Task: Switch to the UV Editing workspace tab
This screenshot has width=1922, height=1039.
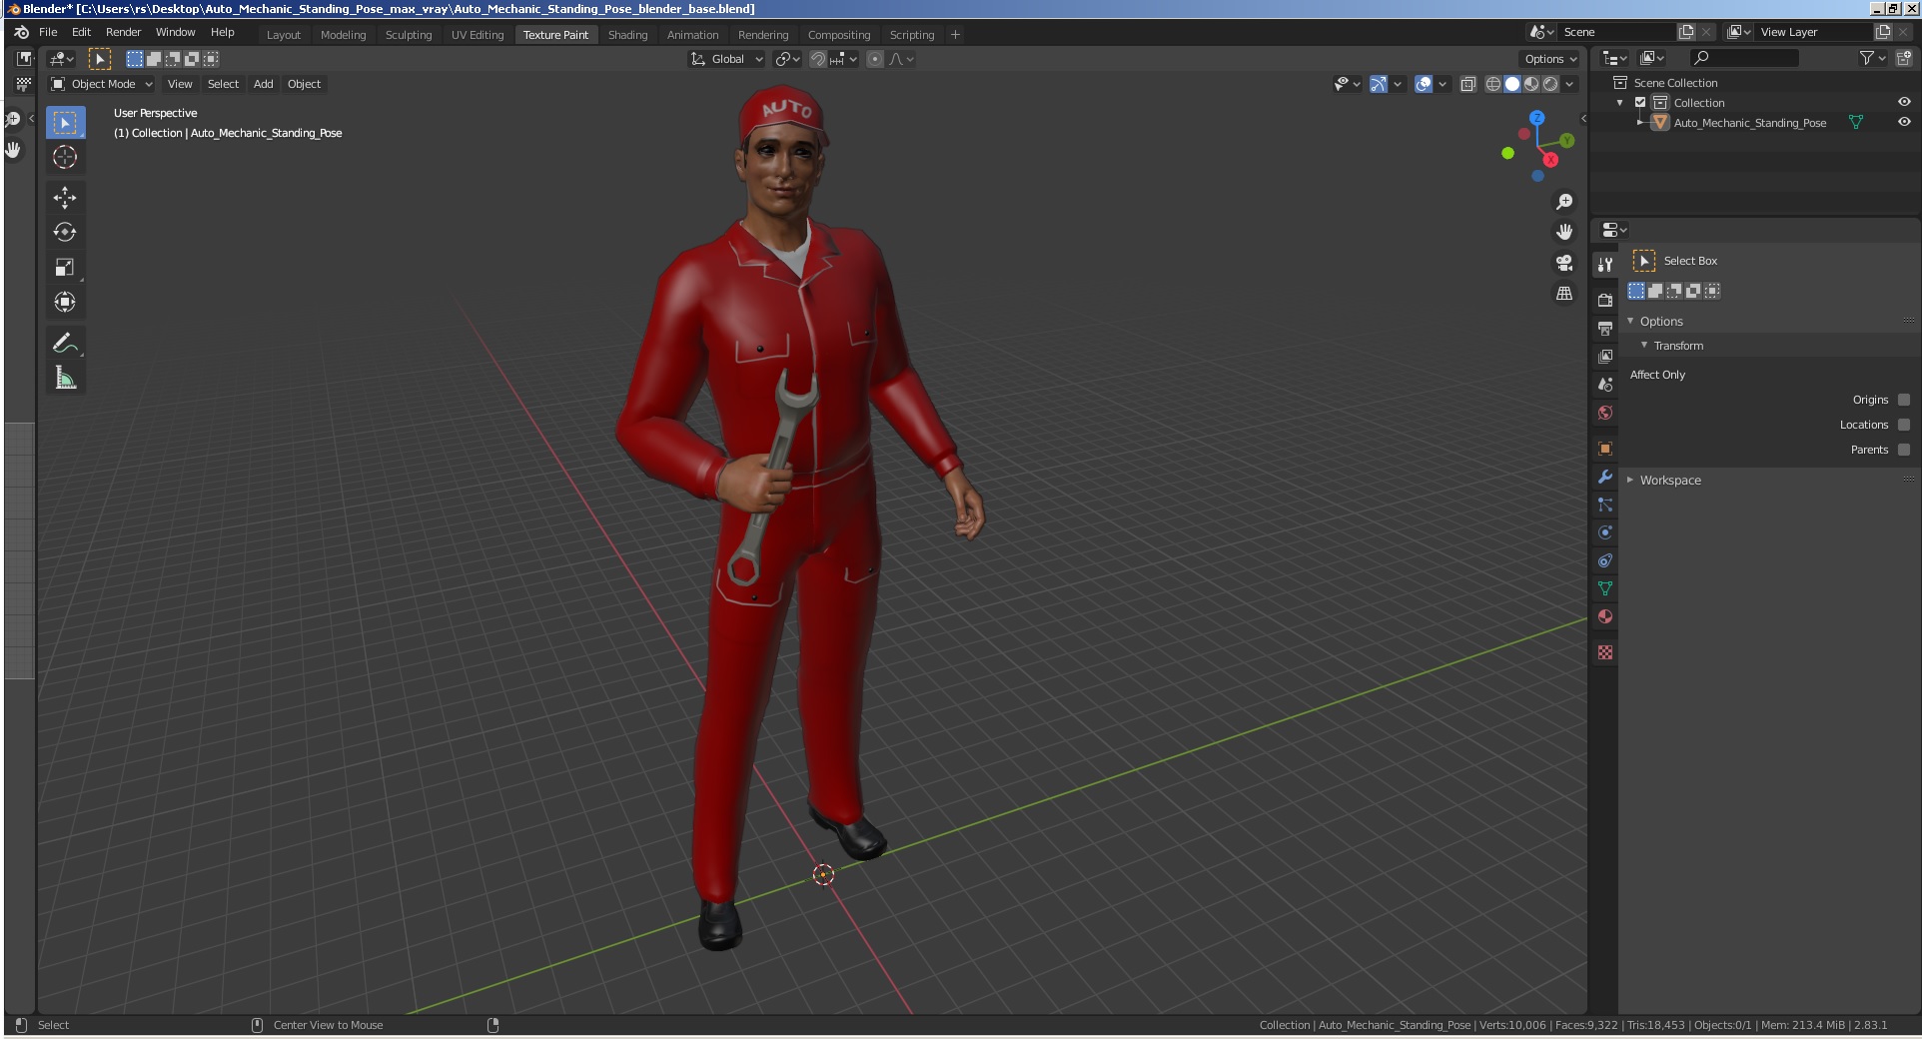Action: pos(478,35)
